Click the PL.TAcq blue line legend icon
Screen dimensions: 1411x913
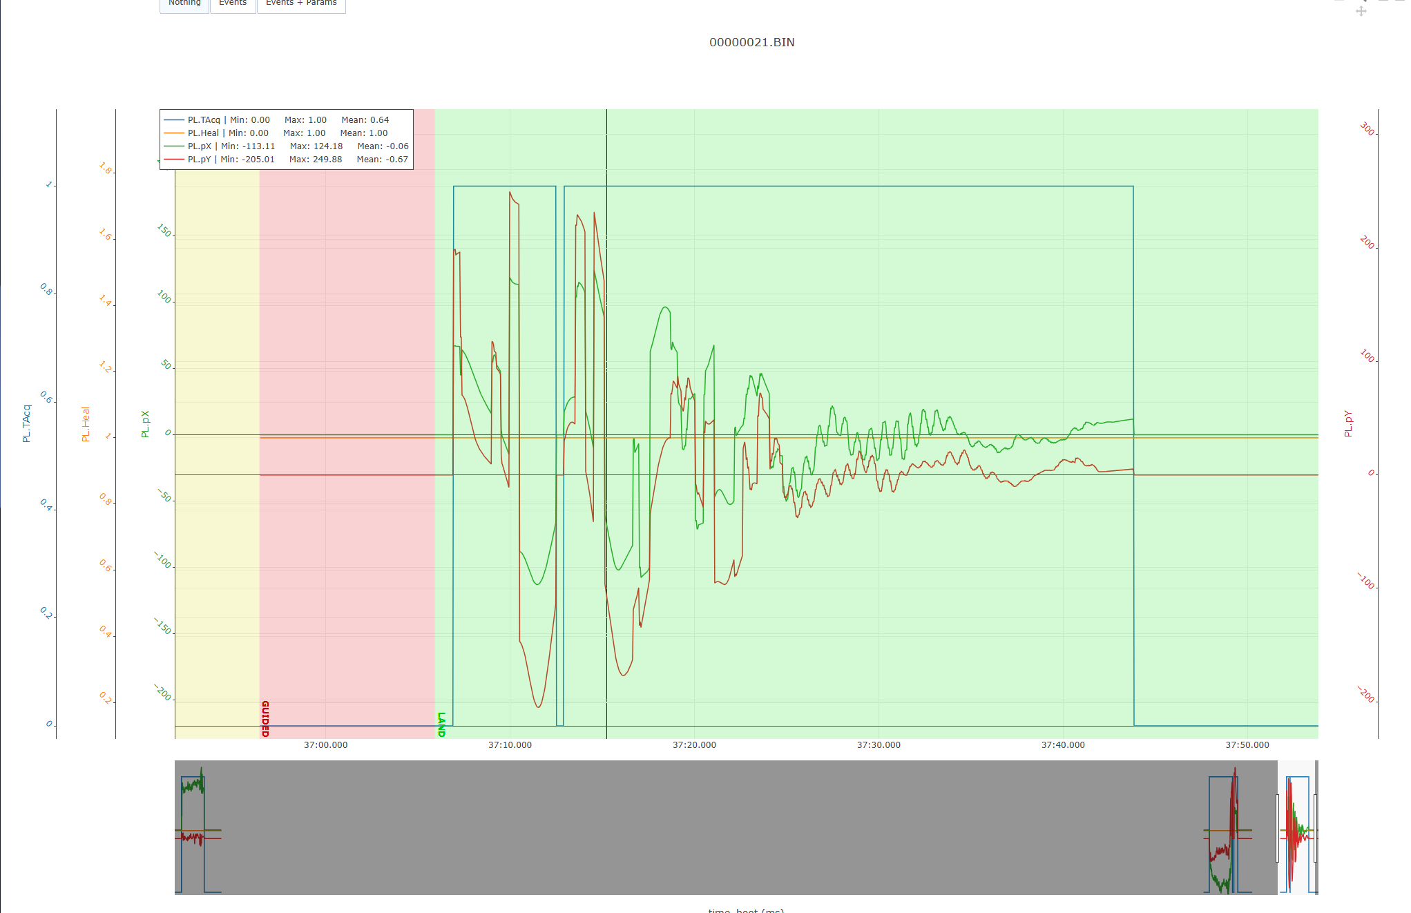(173, 120)
